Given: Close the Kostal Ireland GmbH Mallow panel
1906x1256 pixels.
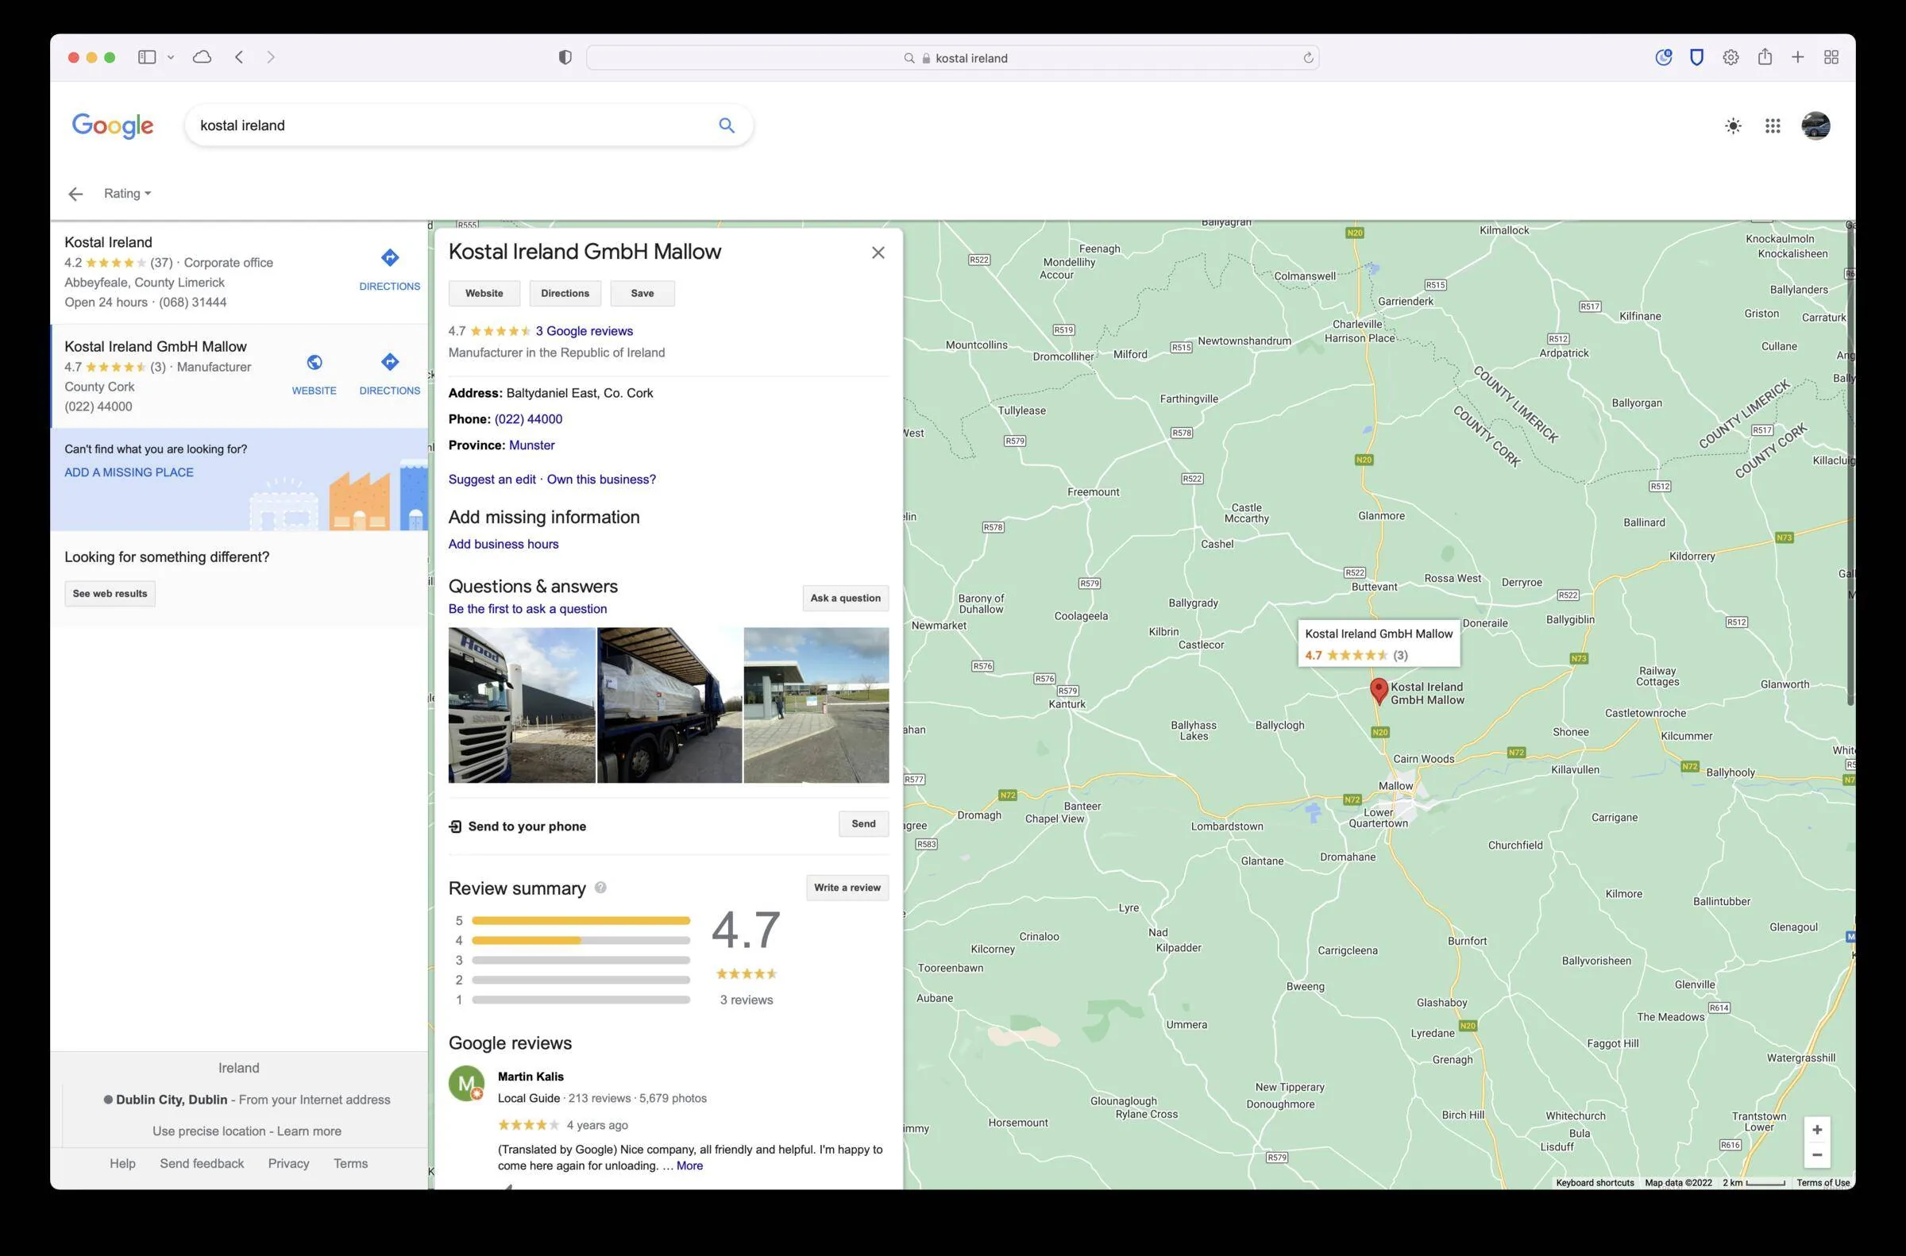Looking at the screenshot, I should coord(878,252).
